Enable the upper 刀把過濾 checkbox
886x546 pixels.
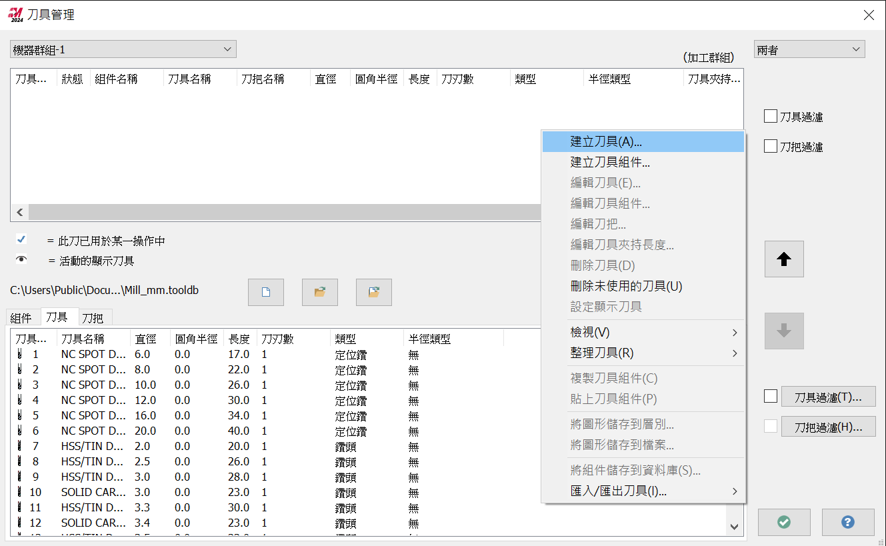pyautogui.click(x=770, y=147)
